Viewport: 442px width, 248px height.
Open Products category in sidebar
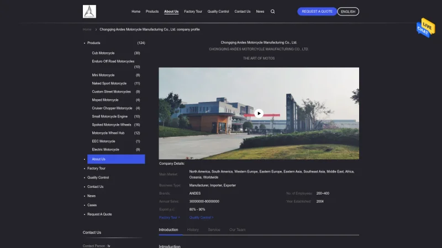(93, 43)
